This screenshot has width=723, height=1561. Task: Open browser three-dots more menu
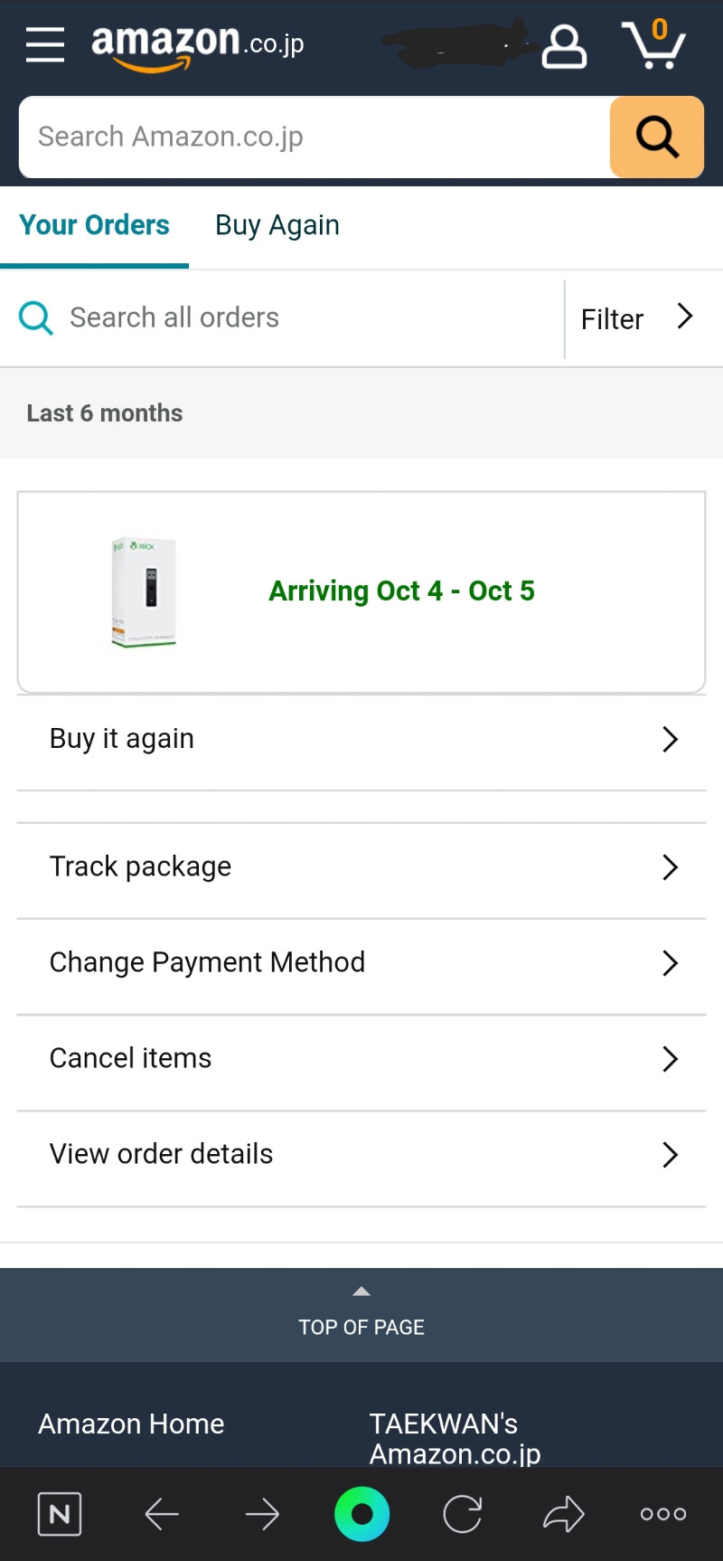(663, 1514)
